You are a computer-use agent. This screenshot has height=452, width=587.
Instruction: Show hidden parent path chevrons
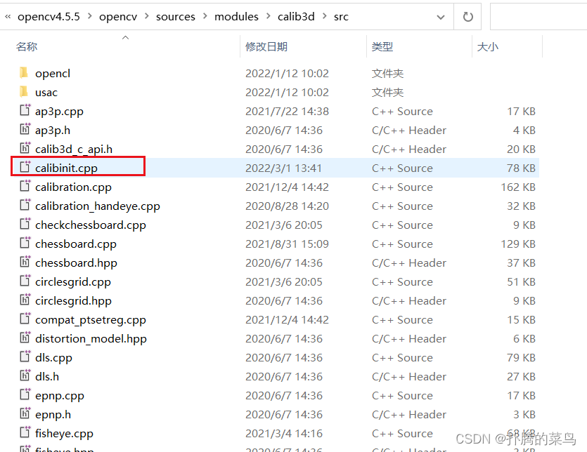click(8, 16)
